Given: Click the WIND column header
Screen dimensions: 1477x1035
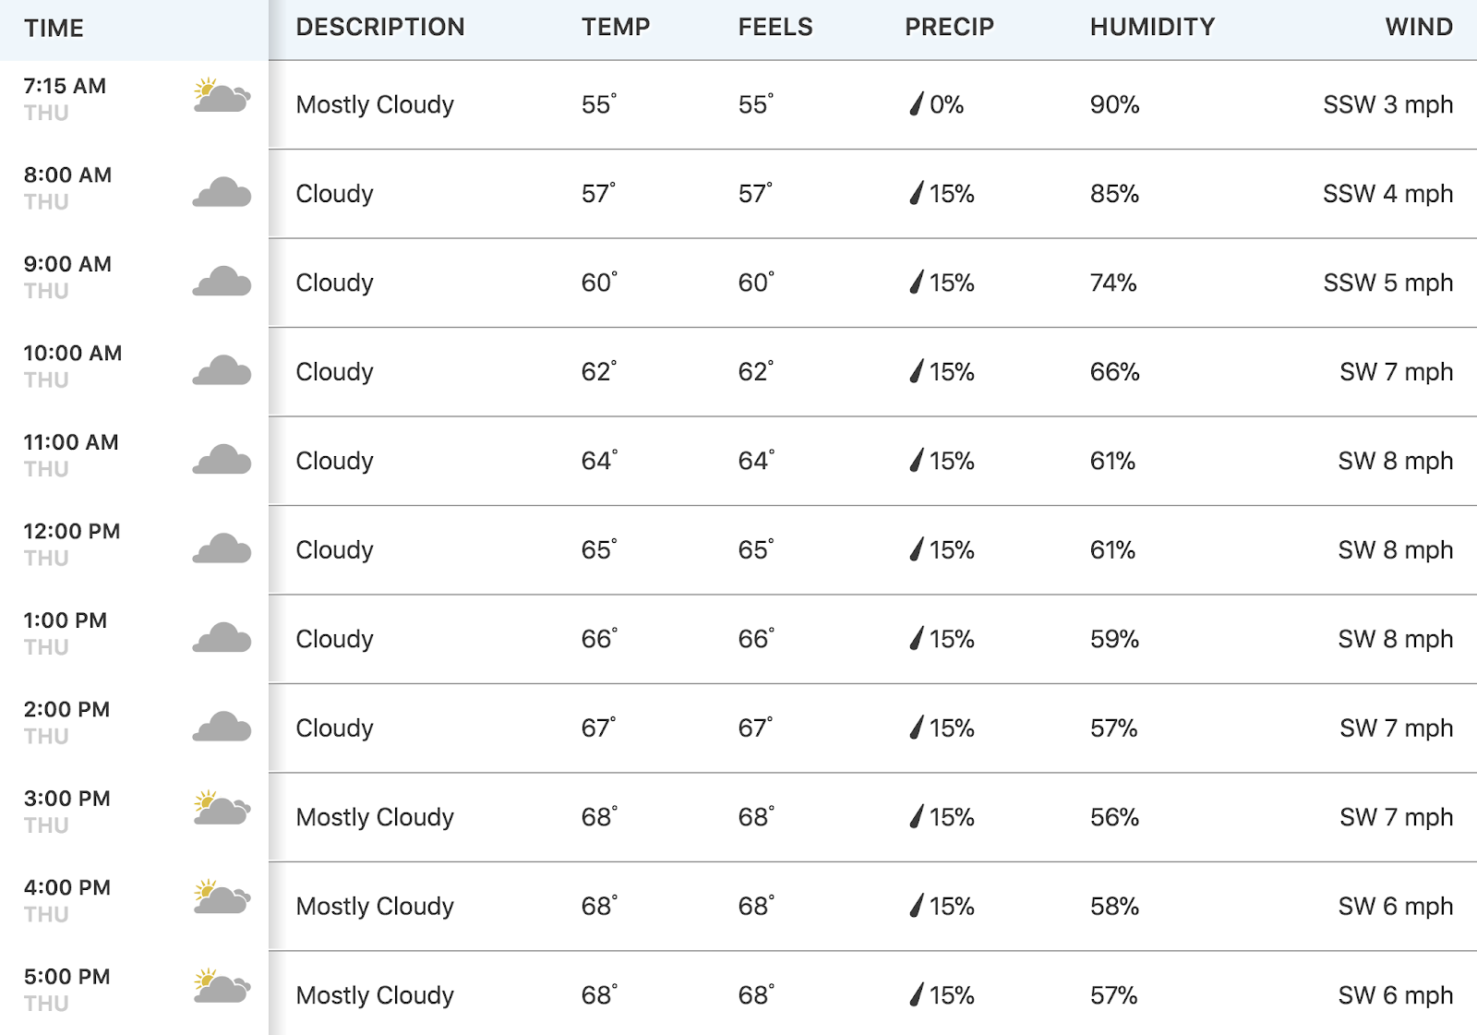Looking at the screenshot, I should point(1419,27).
